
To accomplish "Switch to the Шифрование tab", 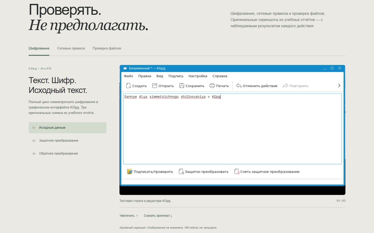I will point(39,48).
